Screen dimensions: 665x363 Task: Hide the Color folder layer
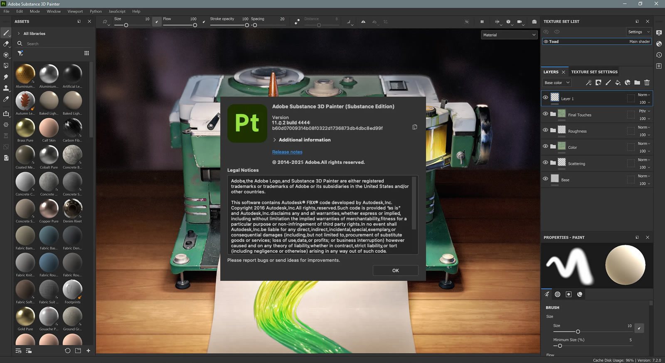(x=545, y=146)
